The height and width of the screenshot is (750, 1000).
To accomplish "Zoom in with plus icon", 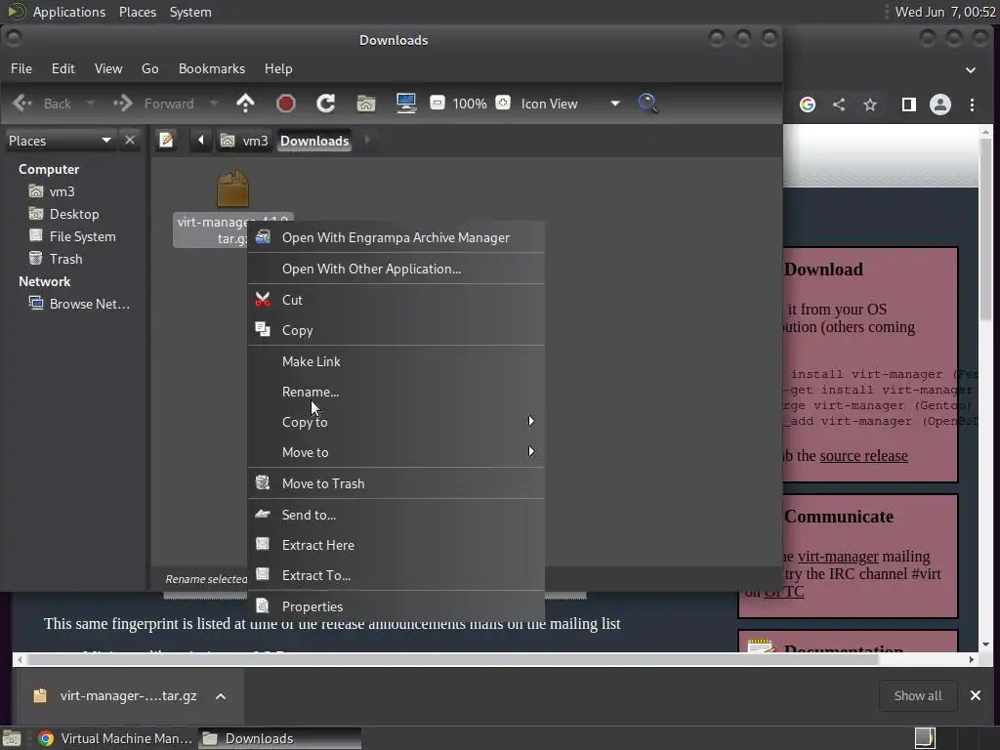I will pos(503,103).
